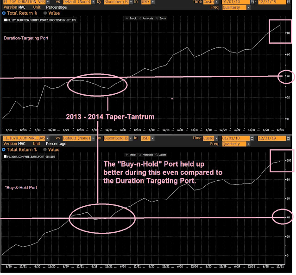
Task: Click Zoom tool in bottom chart toolbar
Action: (x=161, y=155)
